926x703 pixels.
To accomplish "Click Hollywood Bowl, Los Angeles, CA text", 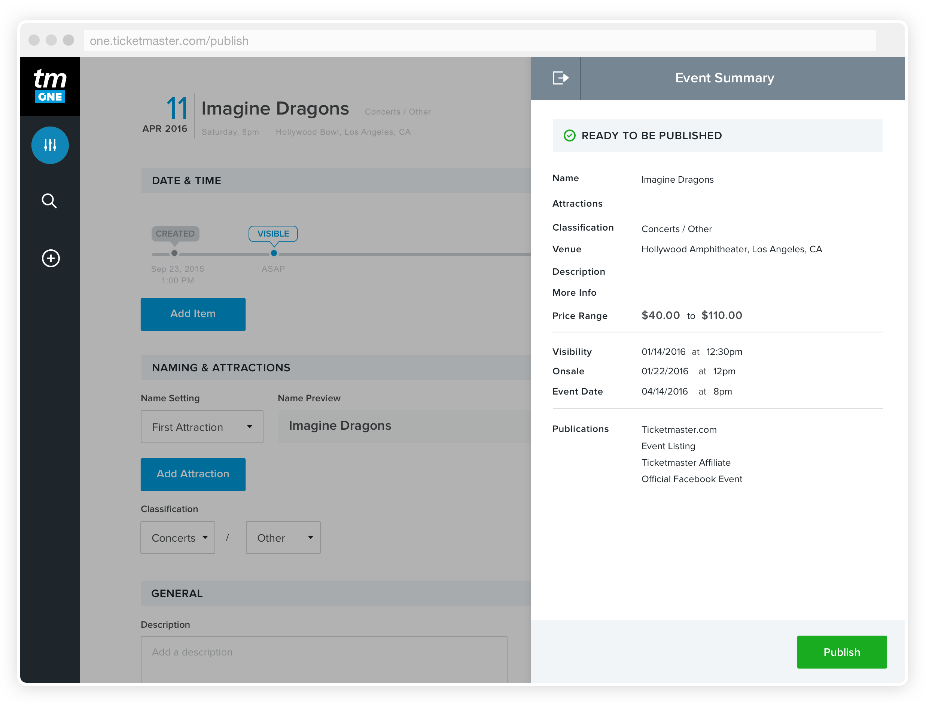I will pyautogui.click(x=343, y=132).
